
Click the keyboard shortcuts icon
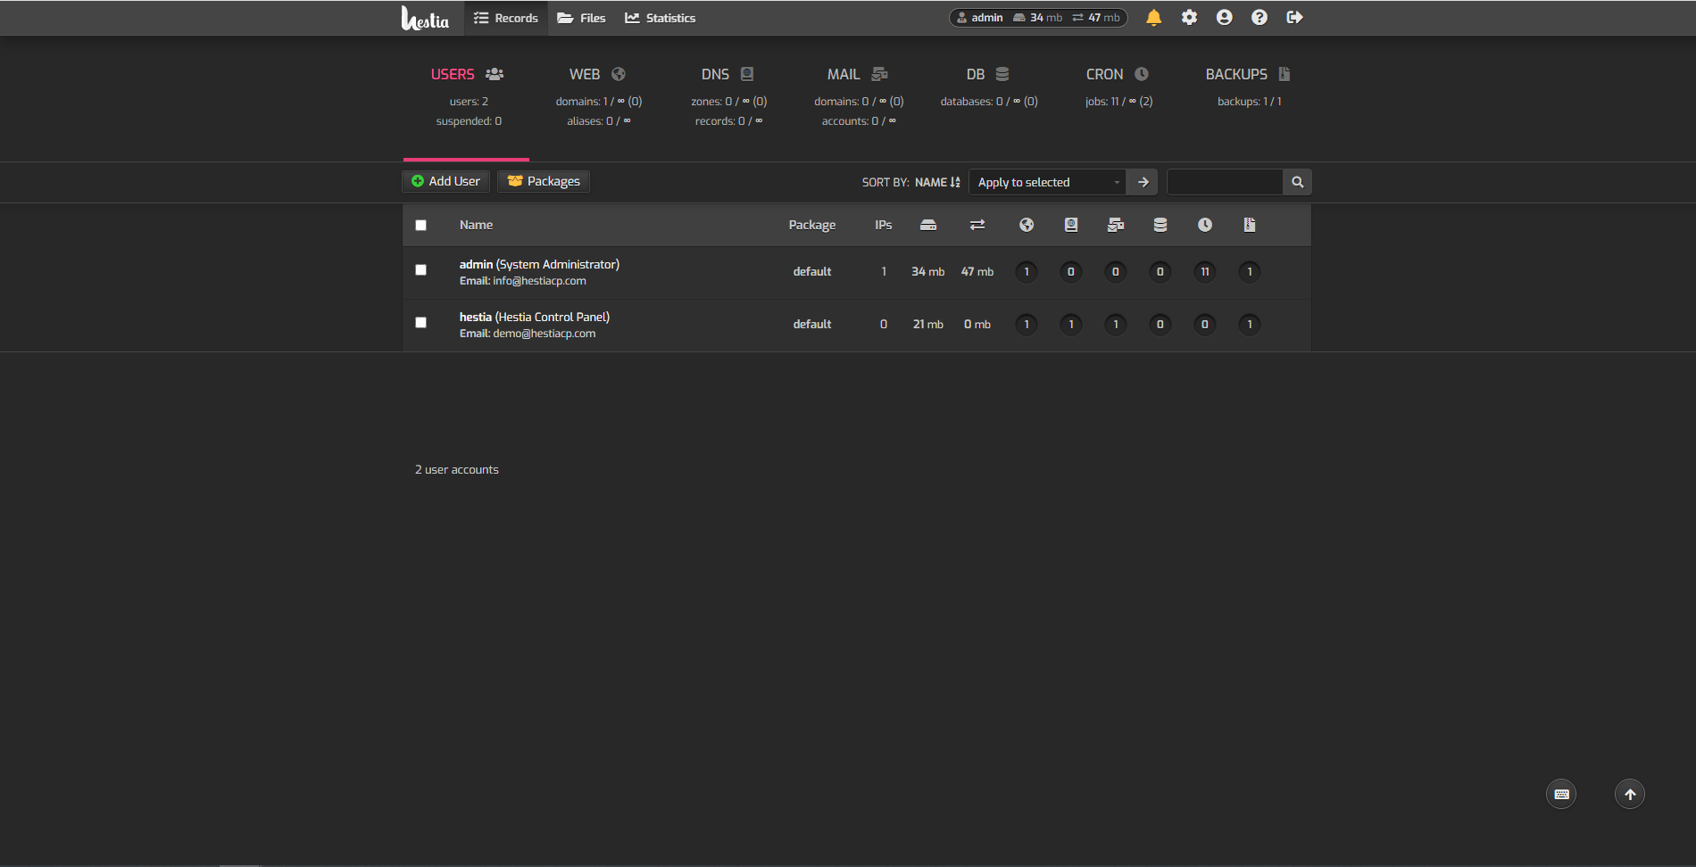pyautogui.click(x=1561, y=794)
